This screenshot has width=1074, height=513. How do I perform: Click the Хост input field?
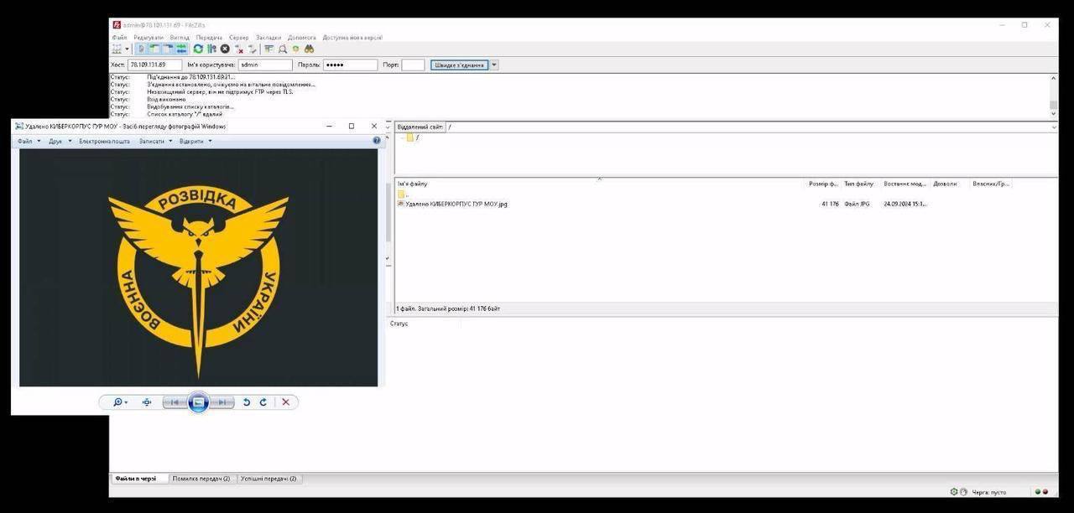point(154,65)
